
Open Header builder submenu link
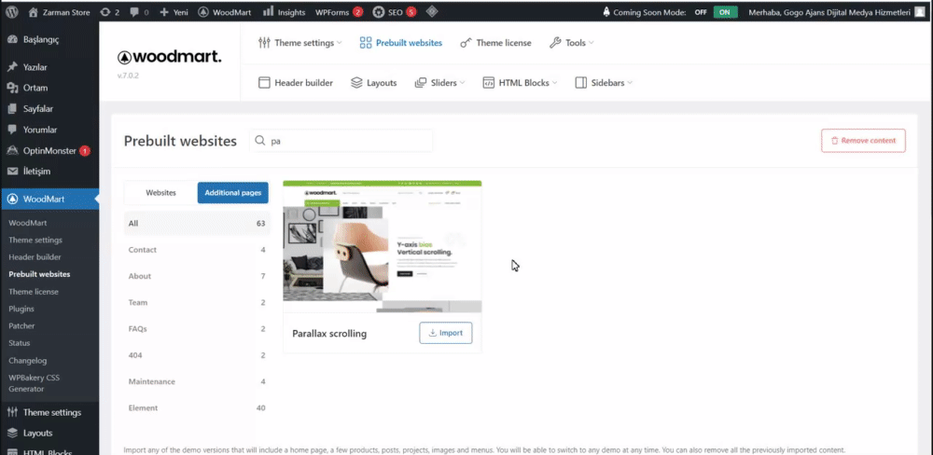click(35, 257)
